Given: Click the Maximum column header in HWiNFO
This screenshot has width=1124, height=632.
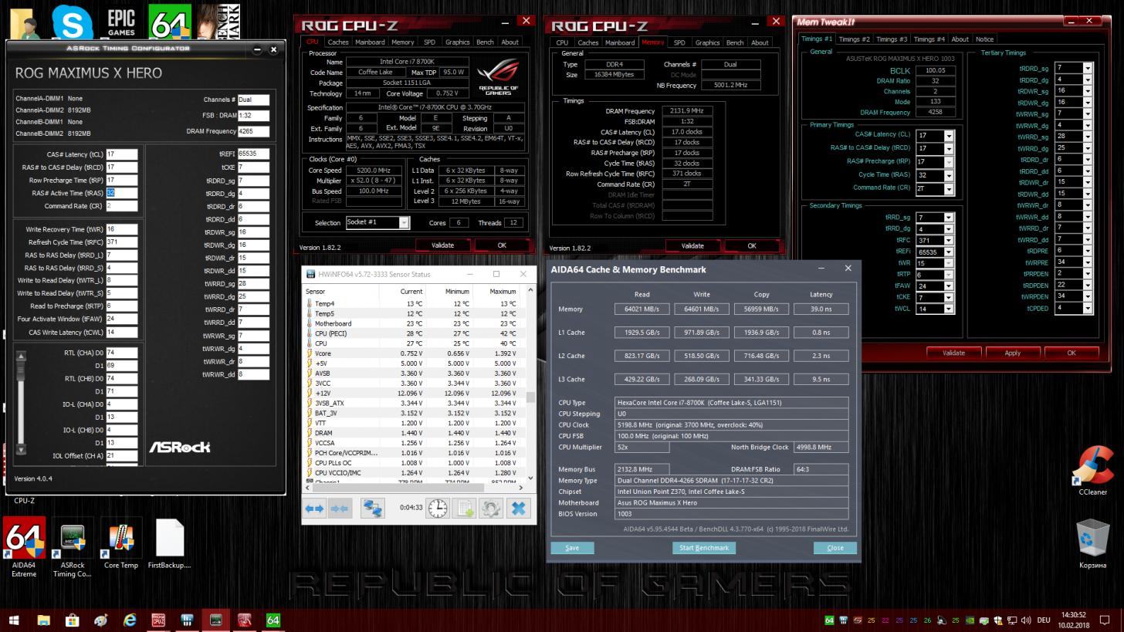Looking at the screenshot, I should tap(503, 292).
